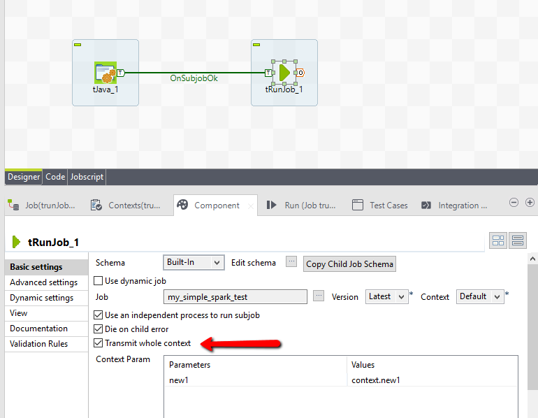Viewport: 538px width, 418px height.
Task: Click the Job name field my_simple_spark_test
Action: pyautogui.click(x=235, y=297)
